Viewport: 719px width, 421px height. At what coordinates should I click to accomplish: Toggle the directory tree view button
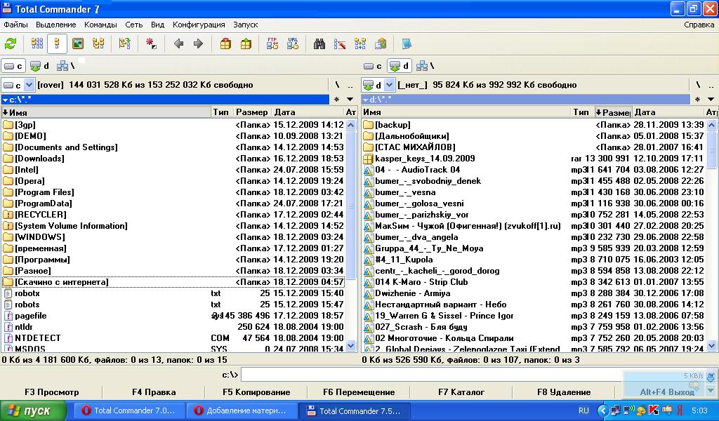pyautogui.click(x=98, y=44)
